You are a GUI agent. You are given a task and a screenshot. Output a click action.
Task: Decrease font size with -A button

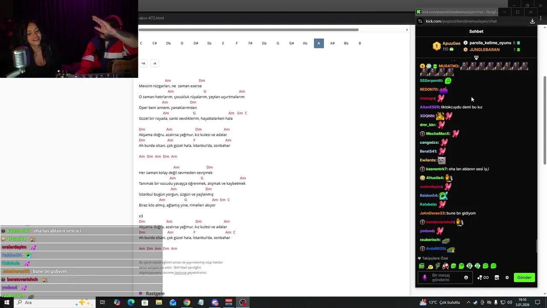pyautogui.click(x=155, y=63)
